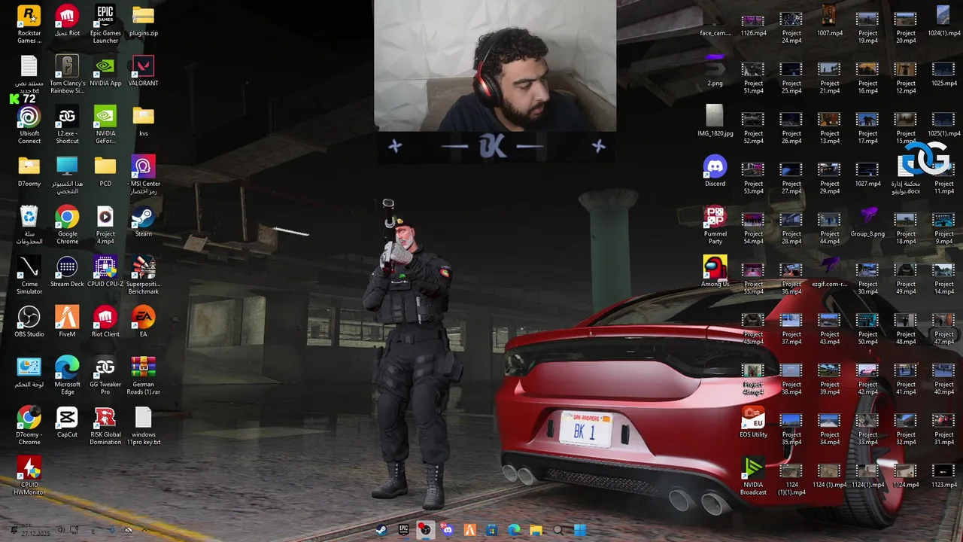Launch CPUID CPU-Z shortcut

tap(105, 271)
